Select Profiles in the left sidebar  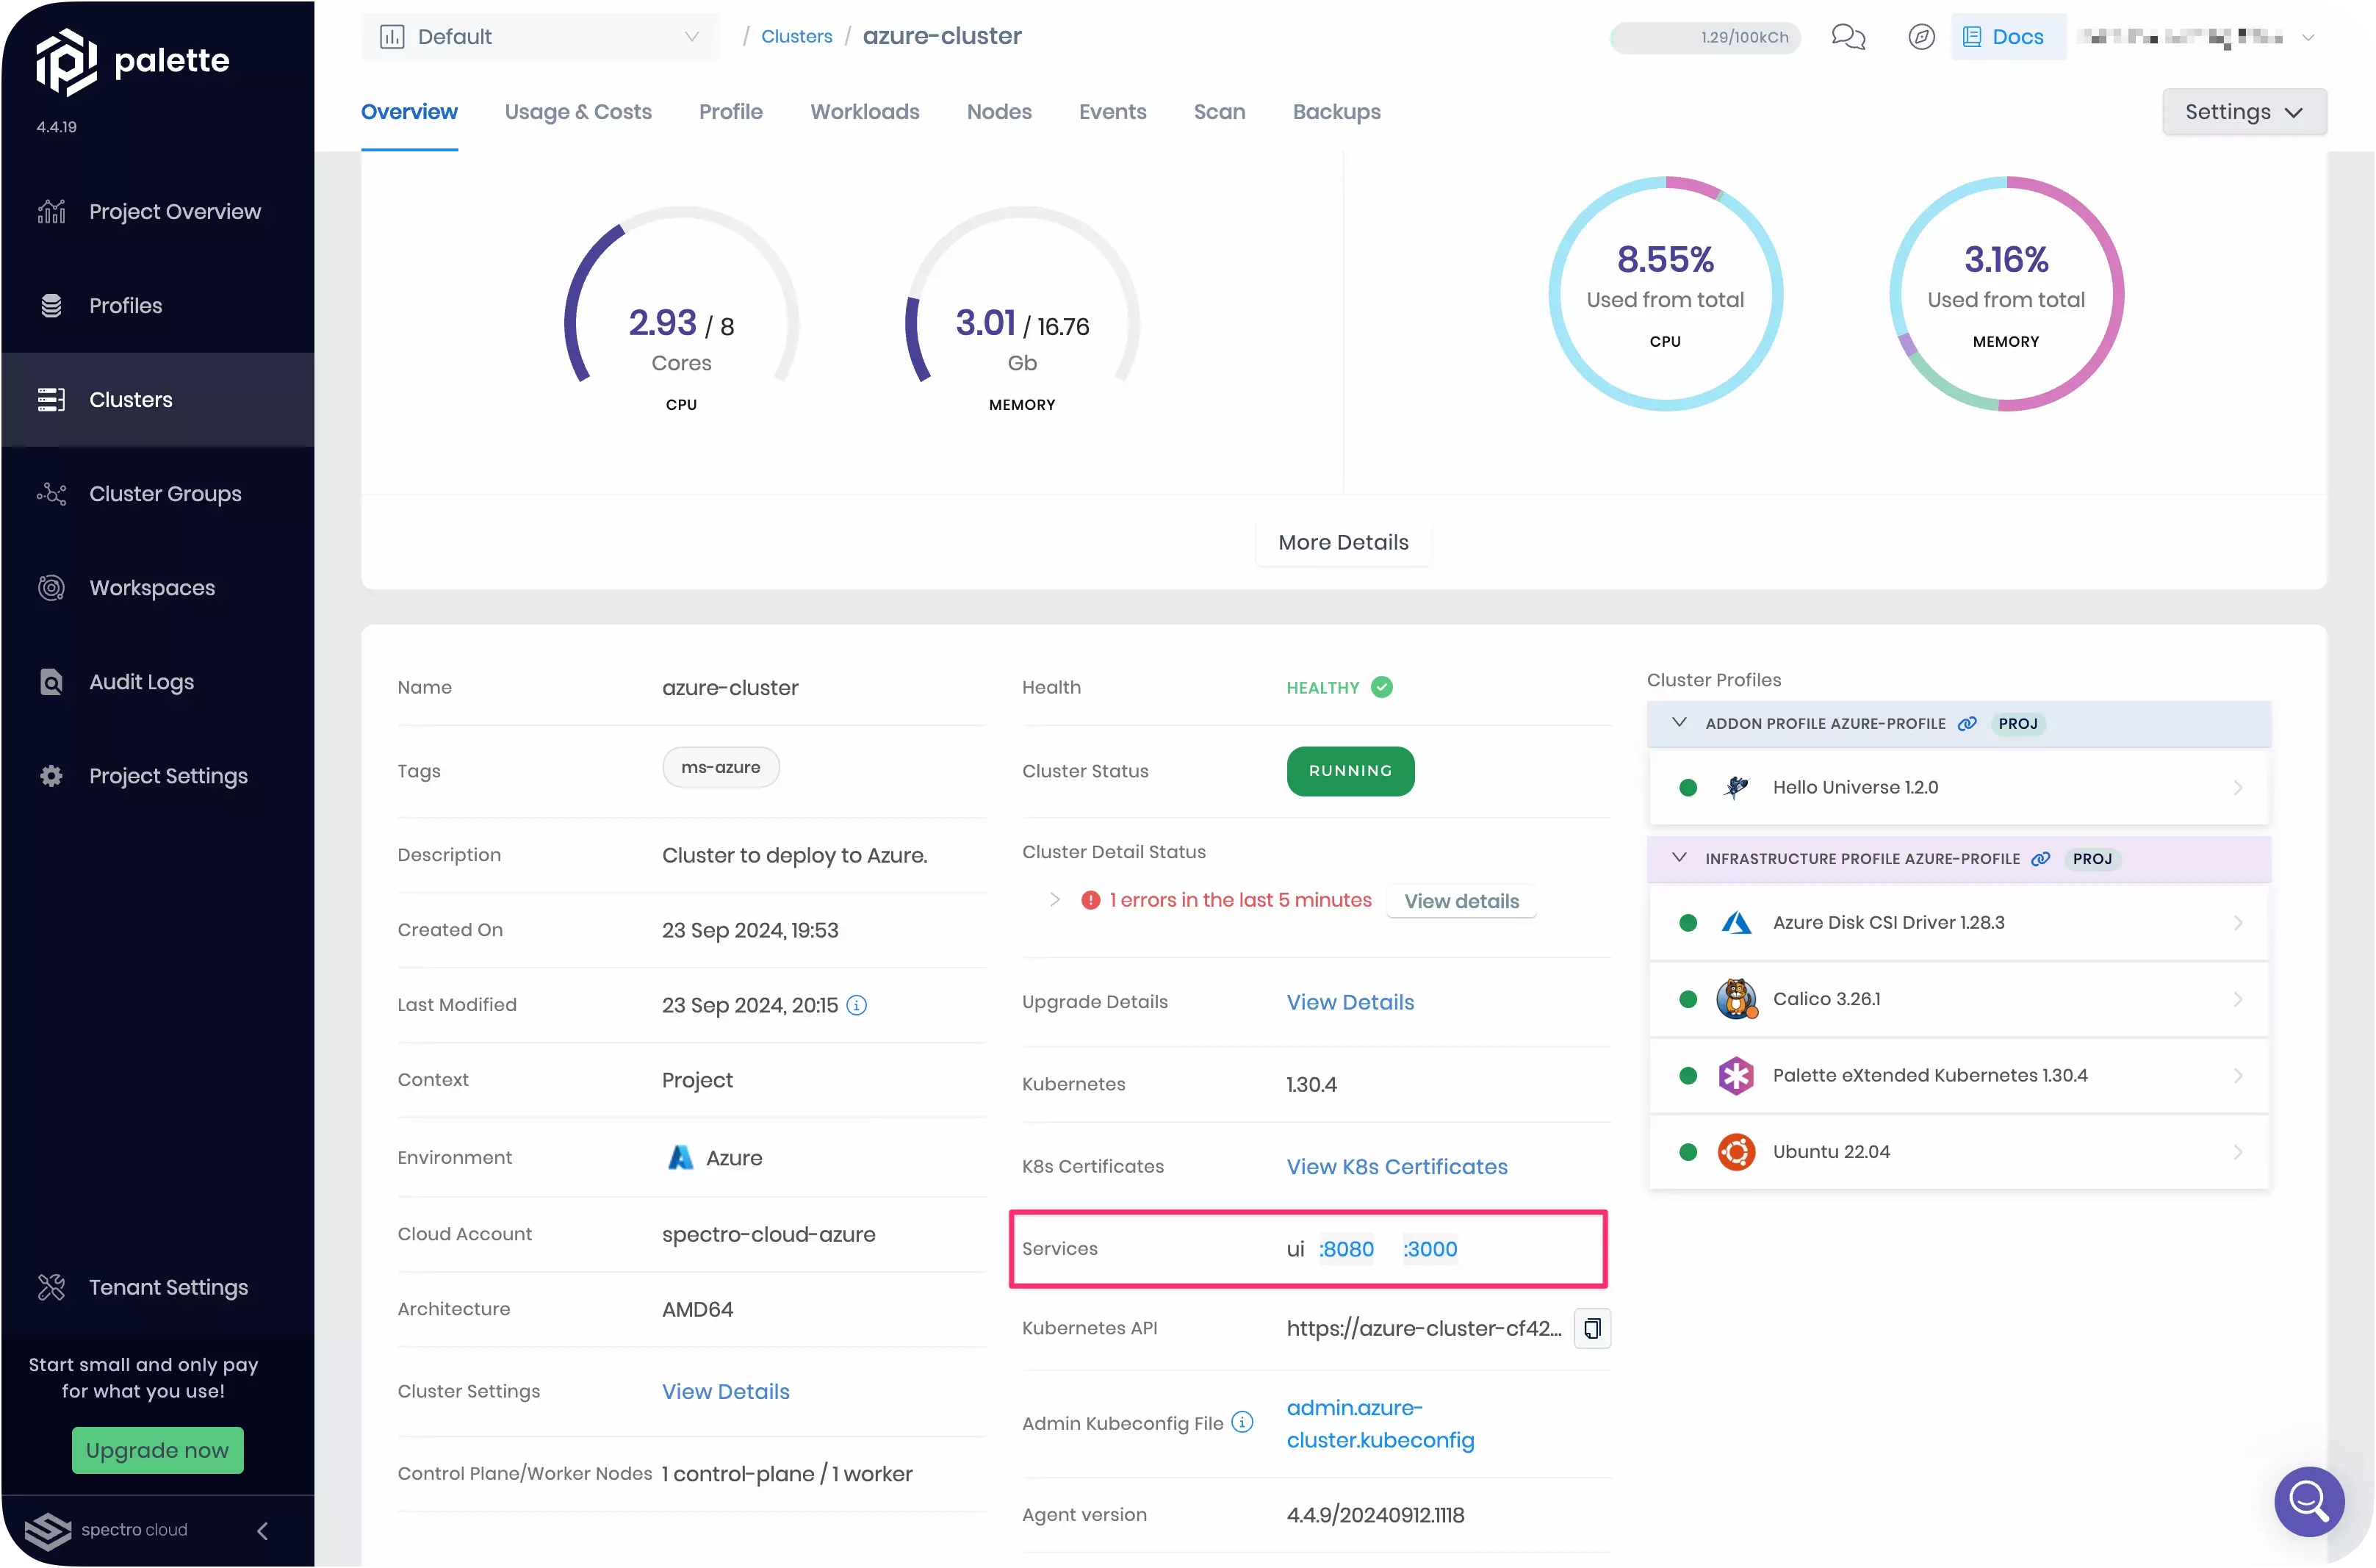tap(125, 305)
